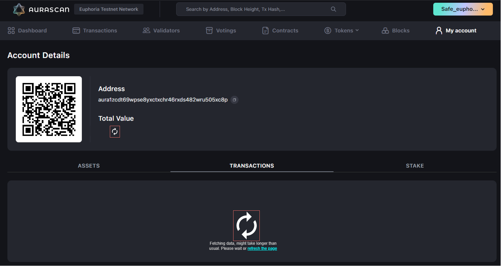Expand the Tokens dropdown chevron
Image resolution: width=501 pixels, height=266 pixels.
[357, 30]
